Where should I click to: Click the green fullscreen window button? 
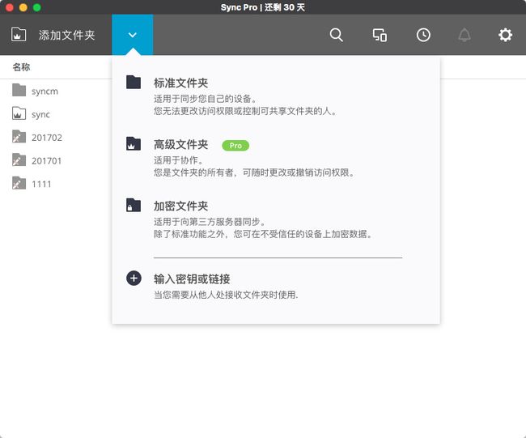(37, 7)
